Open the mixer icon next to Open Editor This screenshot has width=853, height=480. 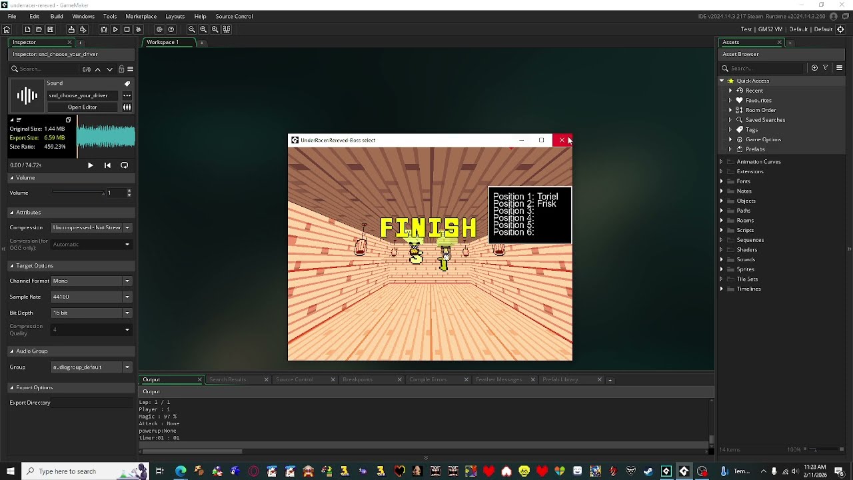[x=127, y=107]
